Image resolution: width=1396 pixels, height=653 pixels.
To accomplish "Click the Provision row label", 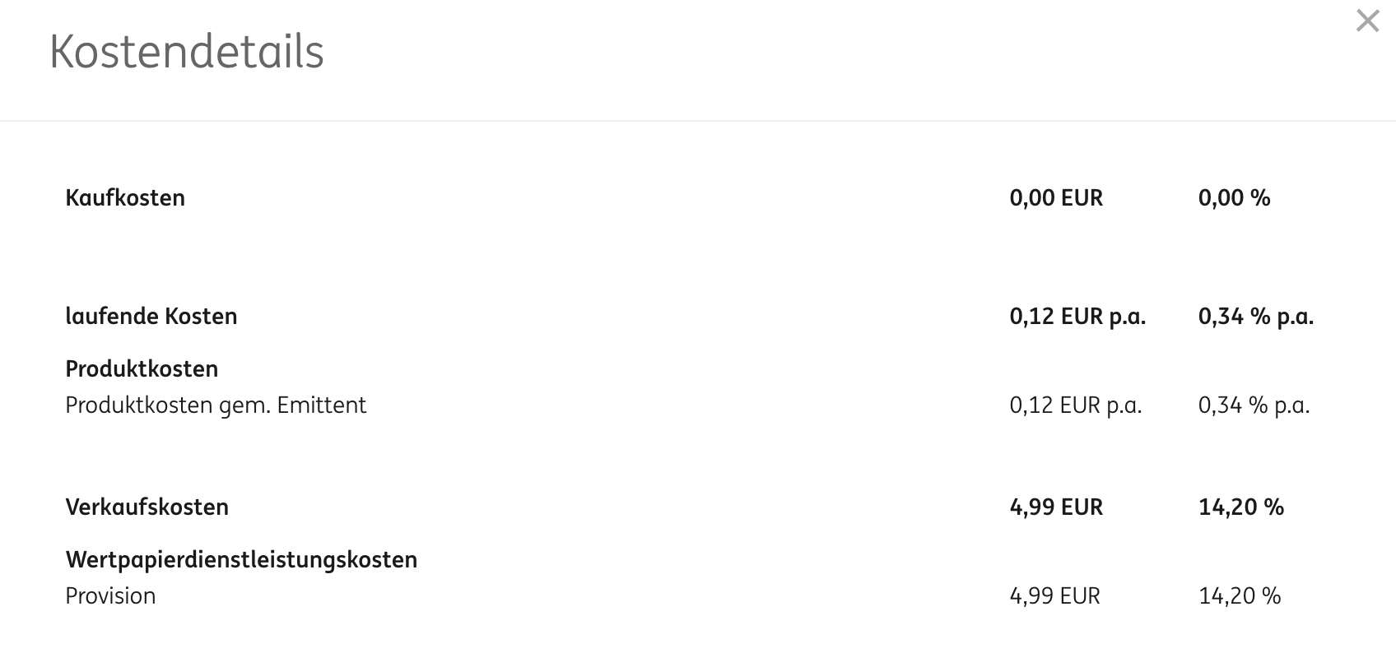I will [x=110, y=596].
